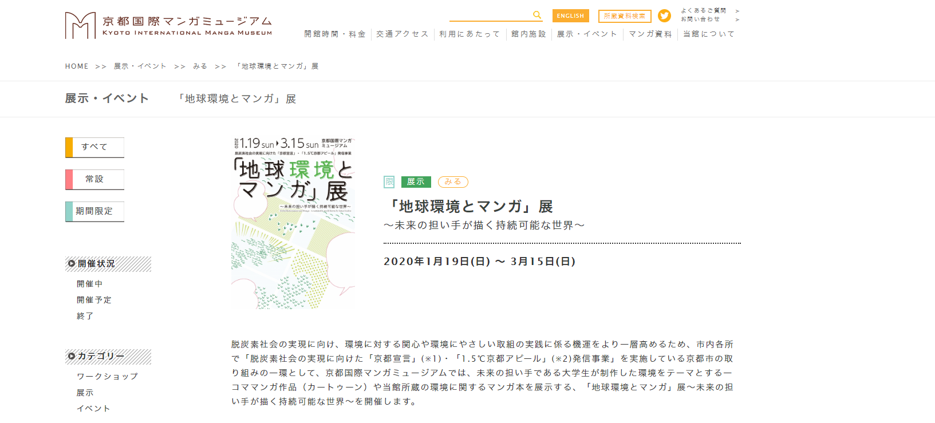Open マンガ資料 menu item
Viewport: 935px width, 423px height.
pos(650,34)
